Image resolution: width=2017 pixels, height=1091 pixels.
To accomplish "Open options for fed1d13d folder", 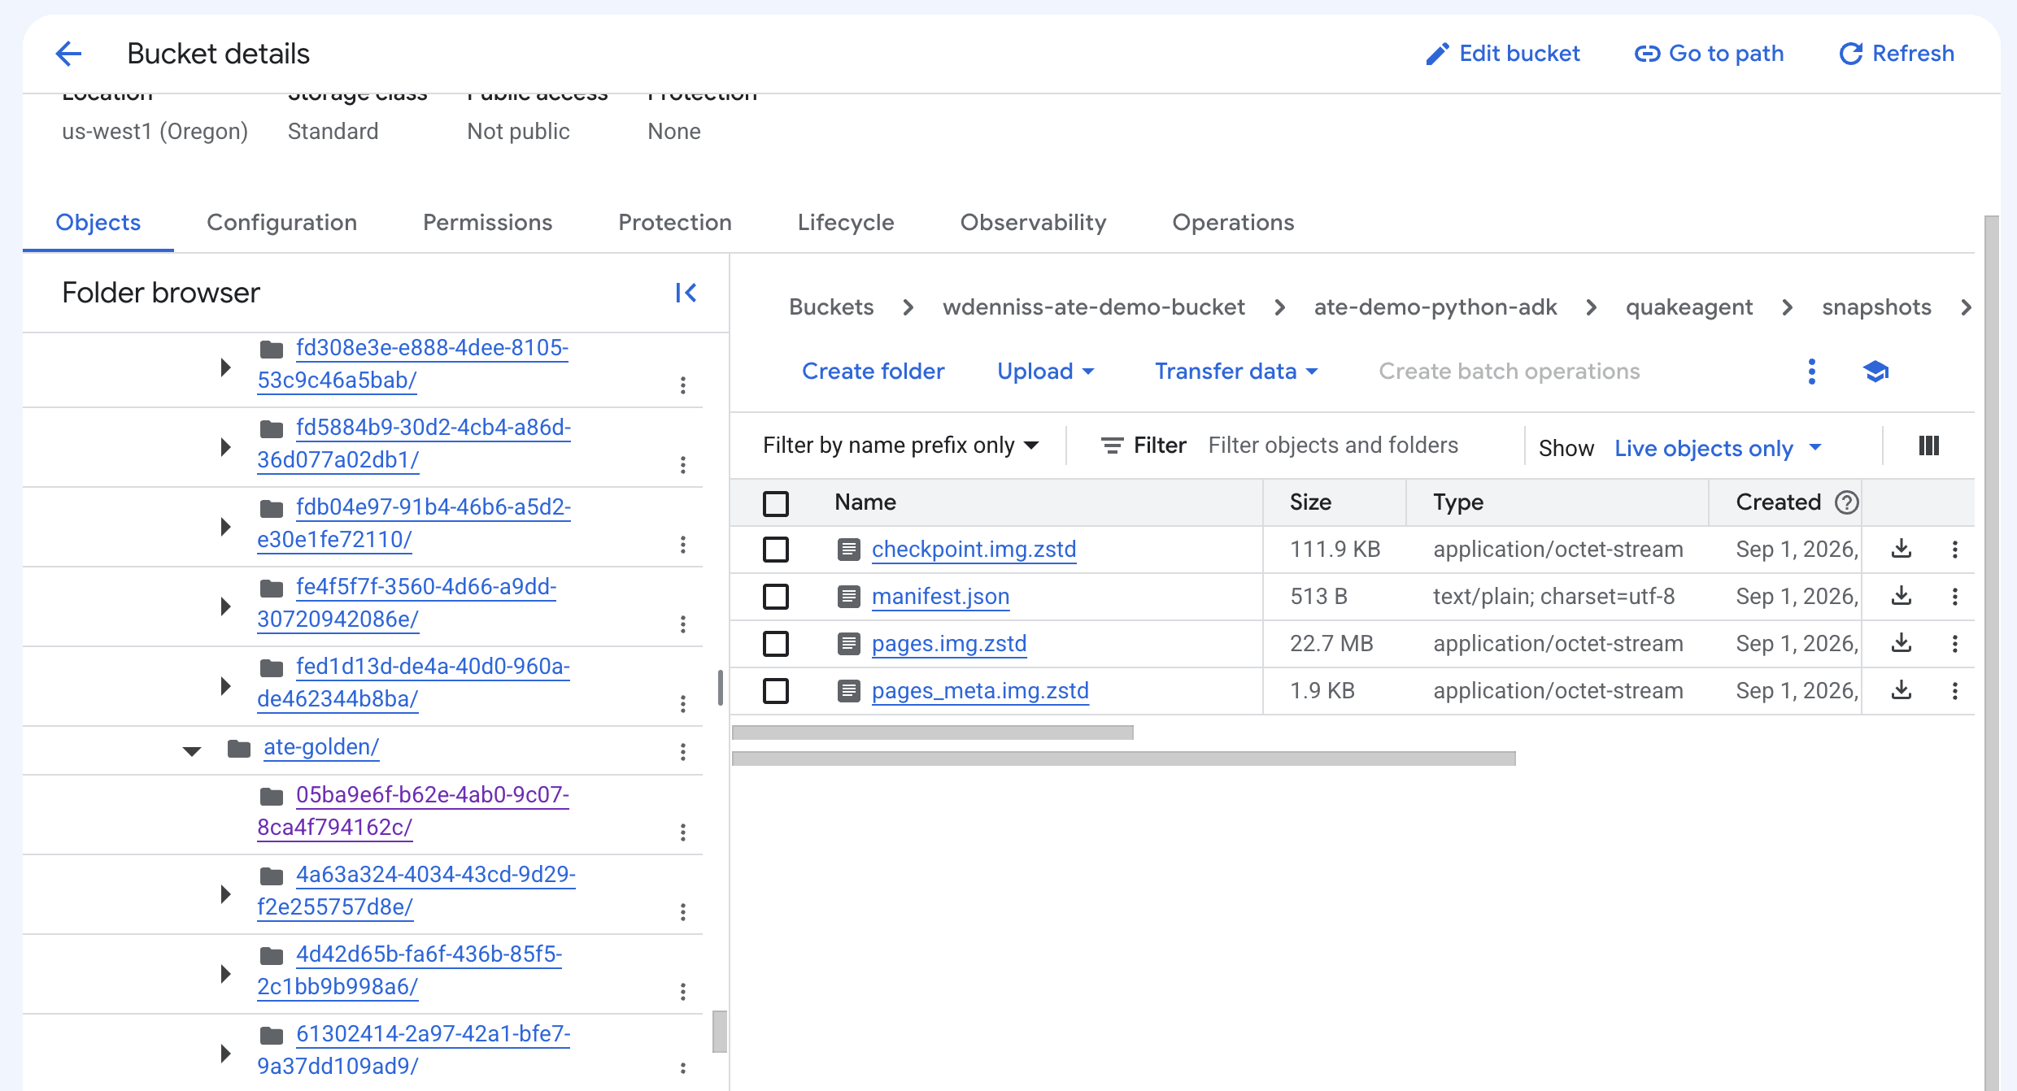I will [683, 703].
